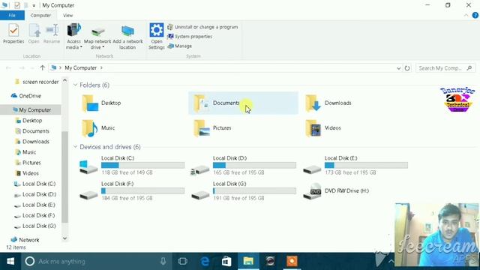Click the Local Disk (C:) usage bar
Image resolution: width=480 pixels, height=270 pixels.
[142, 165]
